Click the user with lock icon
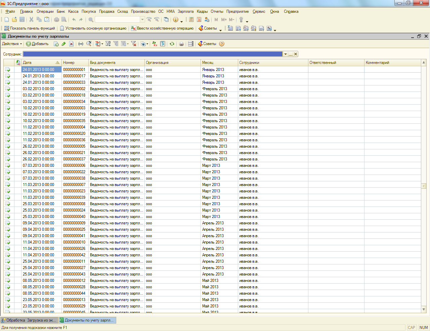The image size is (430, 331). [x=207, y=20]
